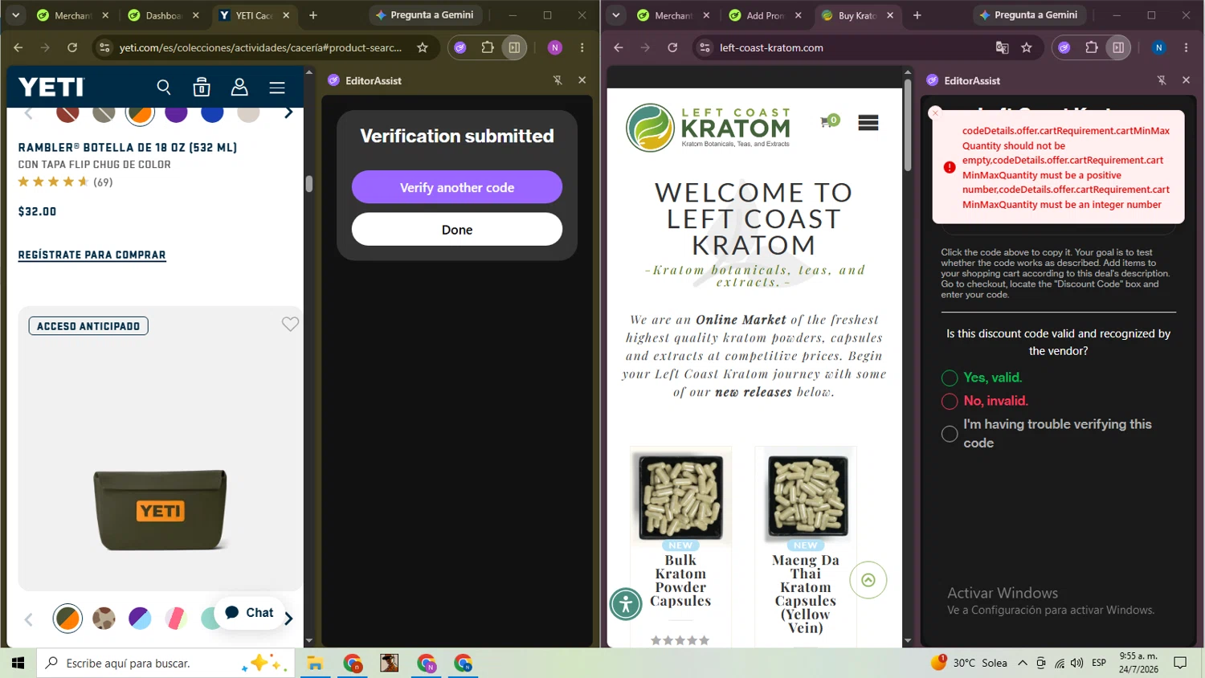Choose the pink swatch in bottom row

[x=176, y=618]
